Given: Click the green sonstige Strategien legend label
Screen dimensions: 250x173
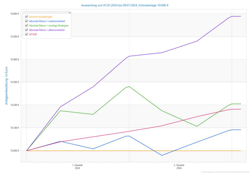Looking at the screenshot, I should [x=49, y=25].
